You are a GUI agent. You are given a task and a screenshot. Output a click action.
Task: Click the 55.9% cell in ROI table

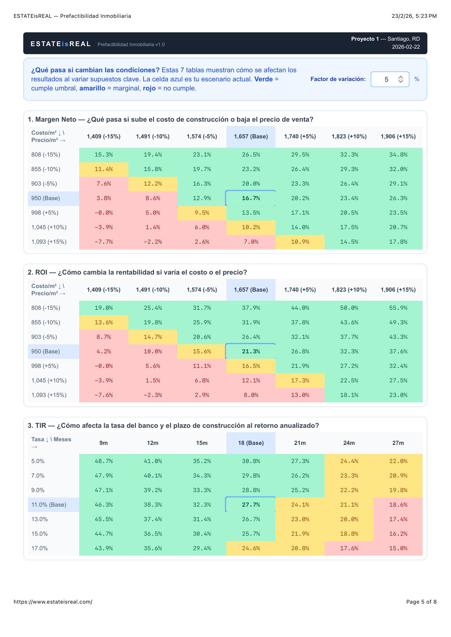coord(398,308)
